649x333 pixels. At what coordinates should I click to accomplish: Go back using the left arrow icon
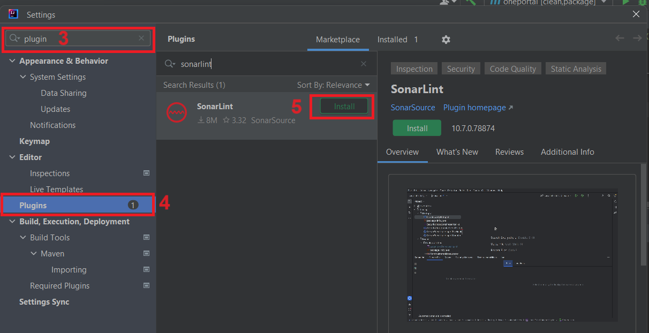[x=620, y=38]
